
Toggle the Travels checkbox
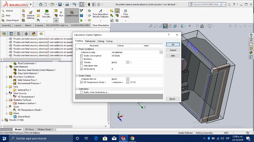click(x=81, y=62)
